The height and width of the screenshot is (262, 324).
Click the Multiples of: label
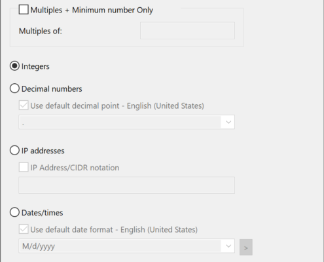point(41,31)
